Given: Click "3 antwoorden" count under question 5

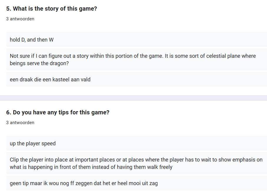Looking at the screenshot, I should pos(20,19).
